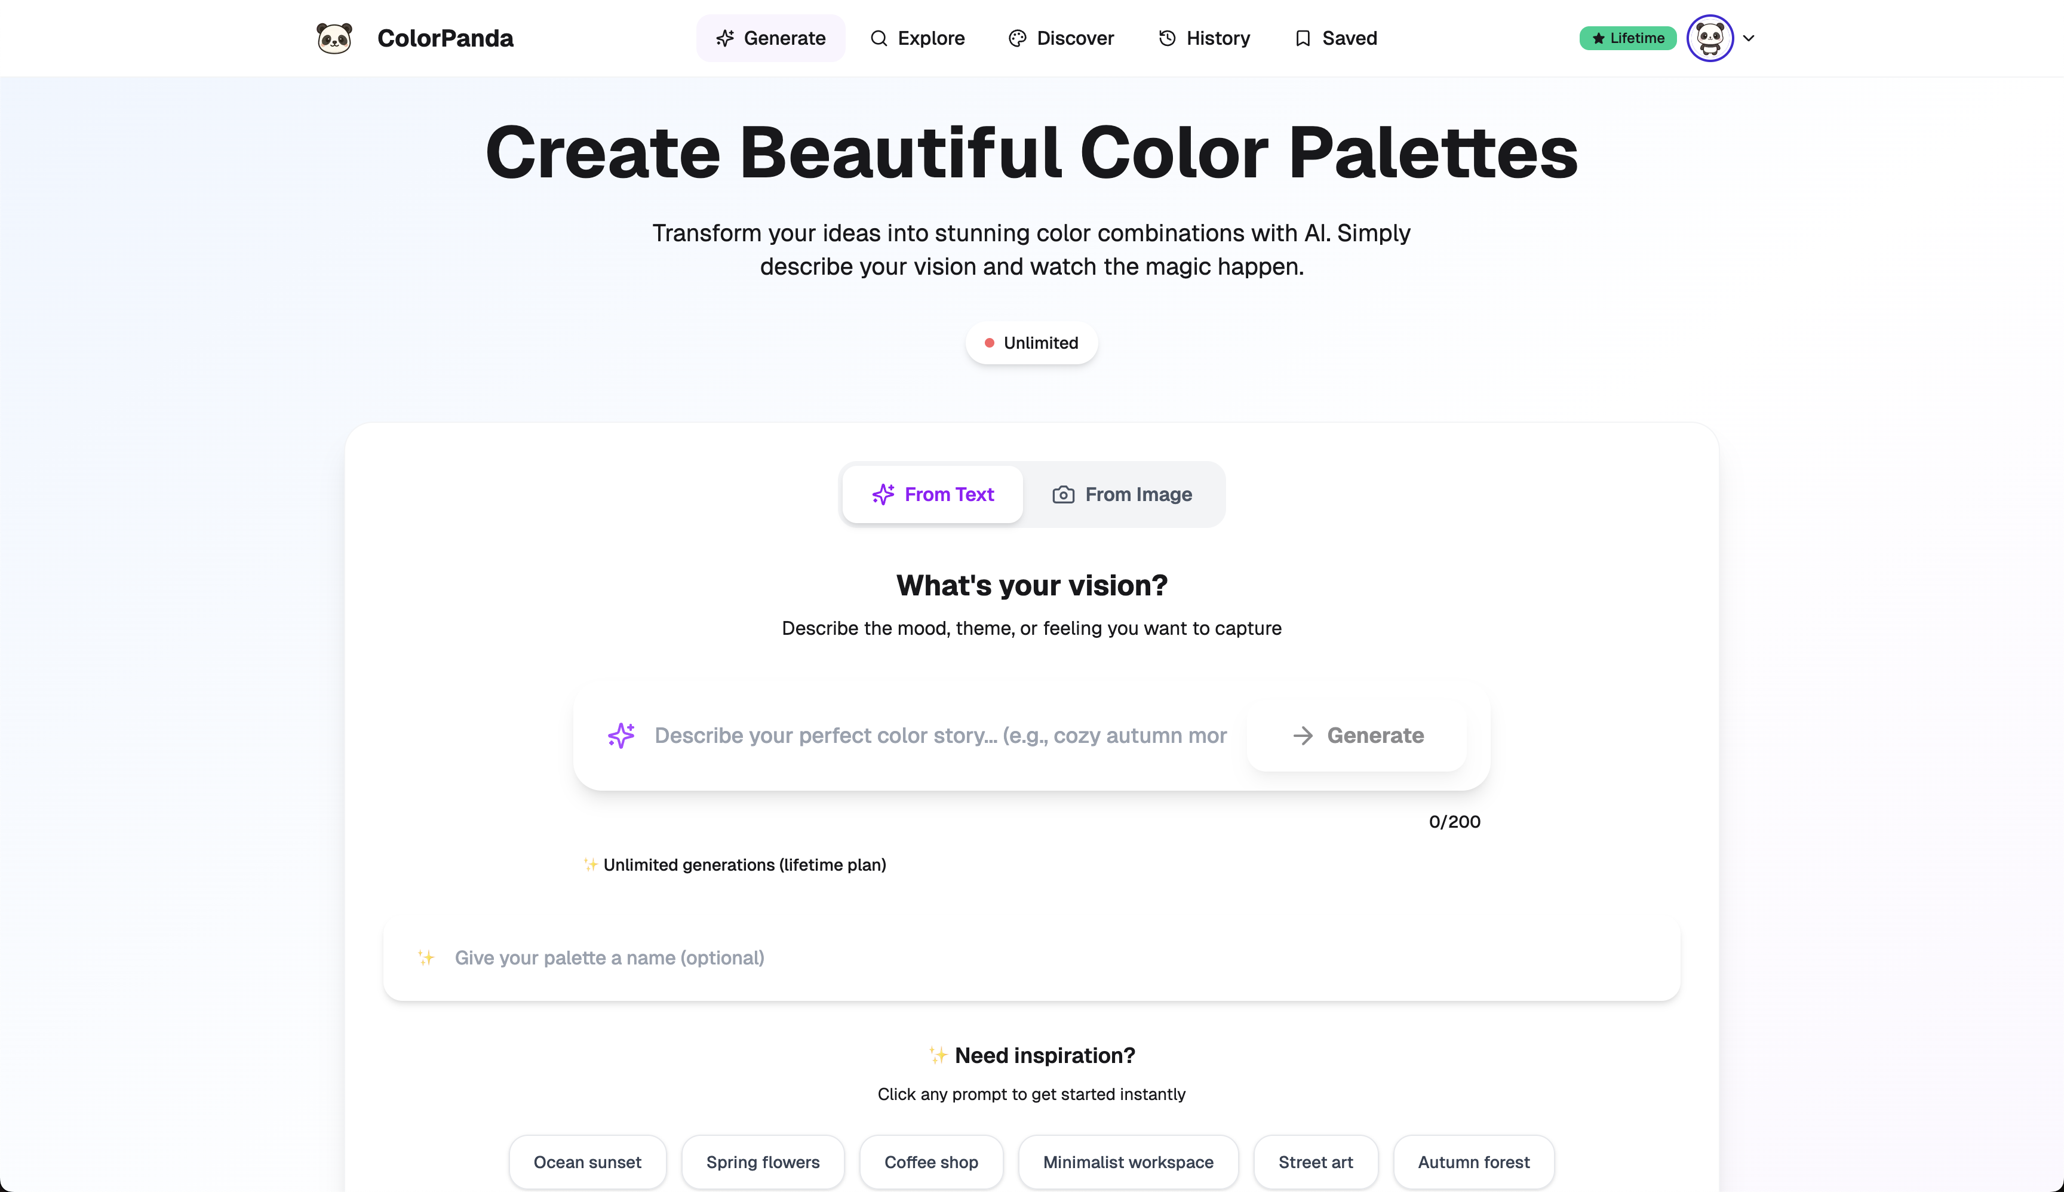Click the Unlimited status pill
This screenshot has height=1192, width=2064.
coord(1031,342)
